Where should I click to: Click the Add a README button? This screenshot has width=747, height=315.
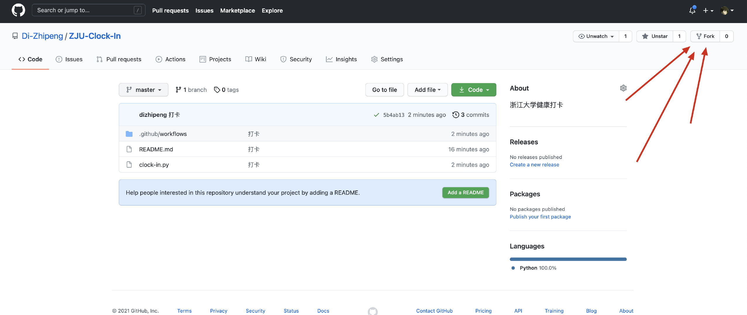(465, 192)
